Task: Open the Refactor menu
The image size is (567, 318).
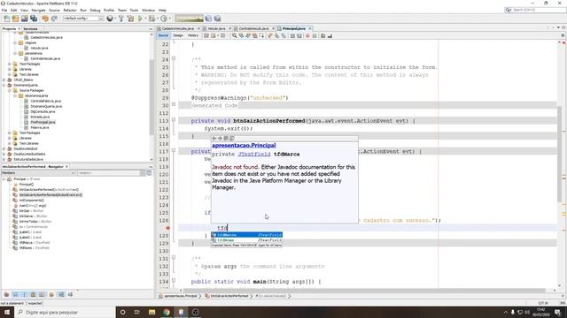Action: point(70,10)
